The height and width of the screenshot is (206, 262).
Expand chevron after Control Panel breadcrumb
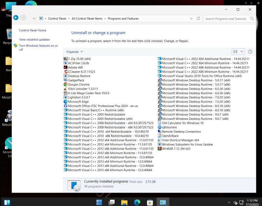click(69, 19)
